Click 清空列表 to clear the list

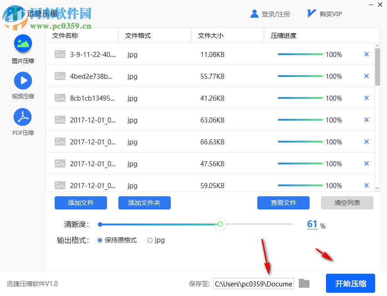[x=347, y=203]
